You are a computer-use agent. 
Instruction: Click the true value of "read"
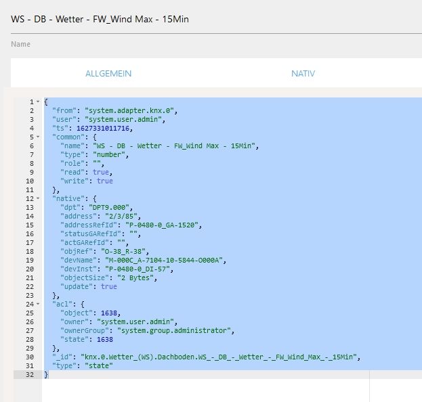[100, 172]
